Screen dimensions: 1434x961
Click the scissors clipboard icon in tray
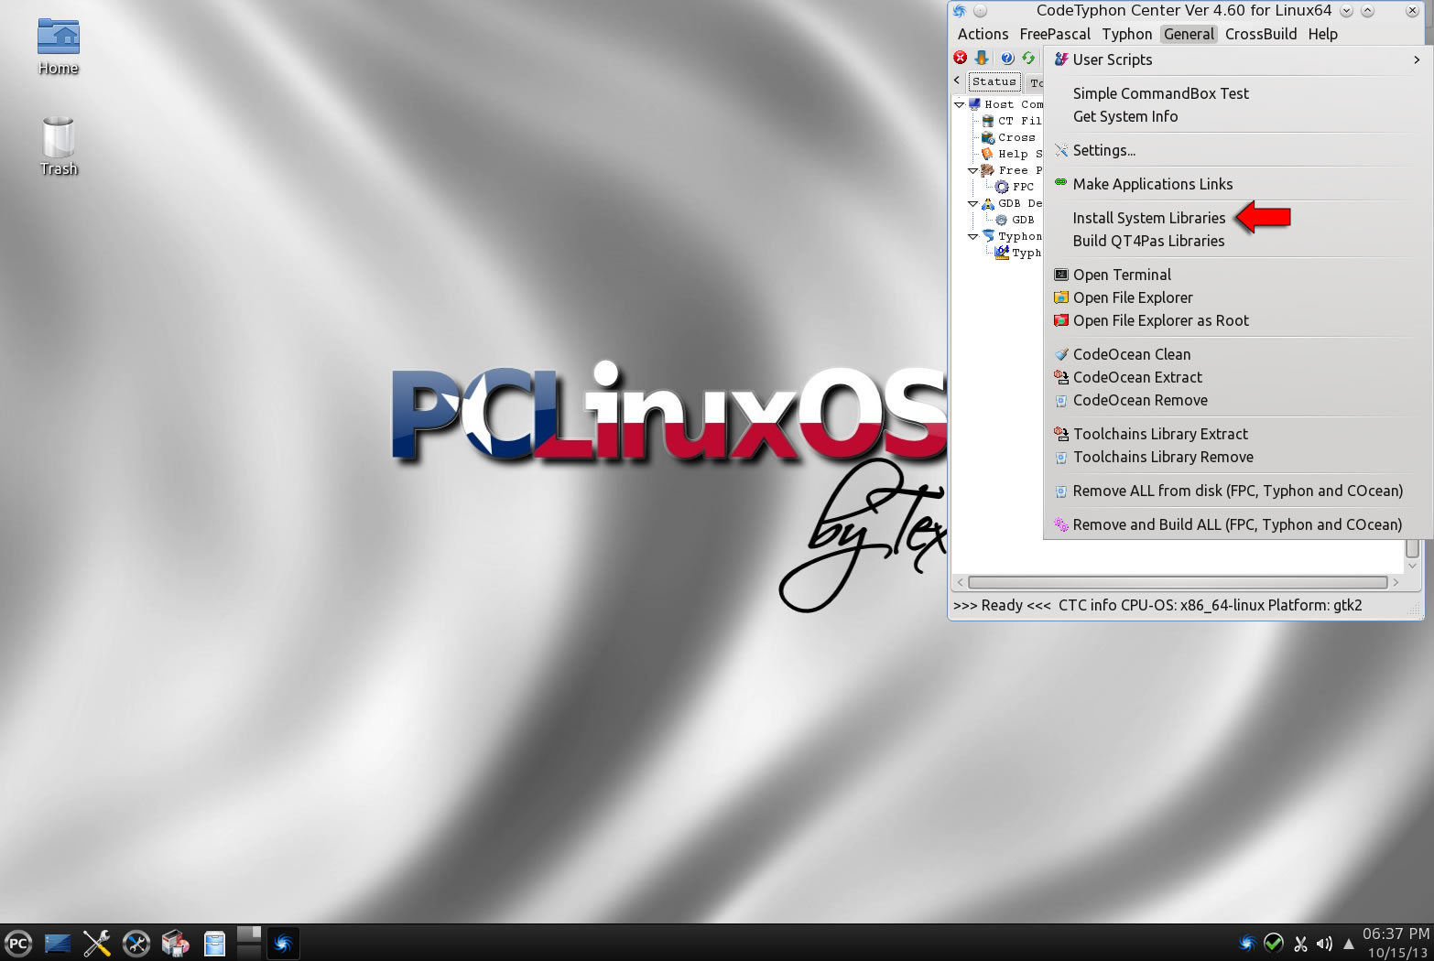coord(1300,944)
